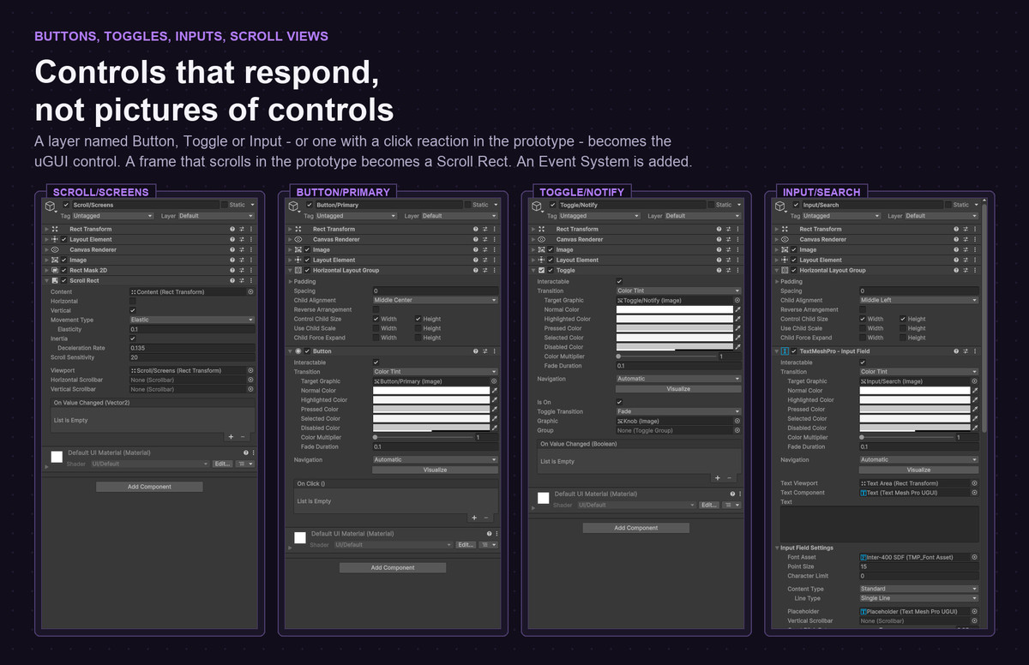Click material Edit button in Toggle/Notify
This screenshot has height=665, width=1029.
click(x=708, y=506)
